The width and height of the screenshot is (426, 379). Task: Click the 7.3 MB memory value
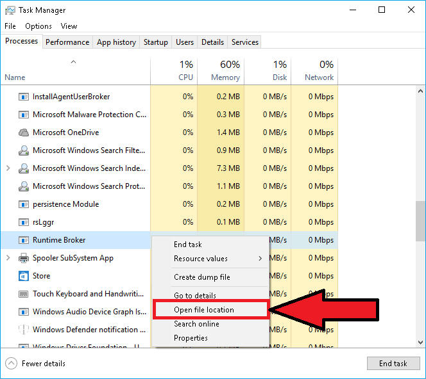(228, 168)
